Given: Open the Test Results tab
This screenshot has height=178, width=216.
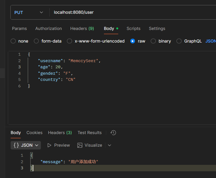Looking at the screenshot, I should coord(89,133).
